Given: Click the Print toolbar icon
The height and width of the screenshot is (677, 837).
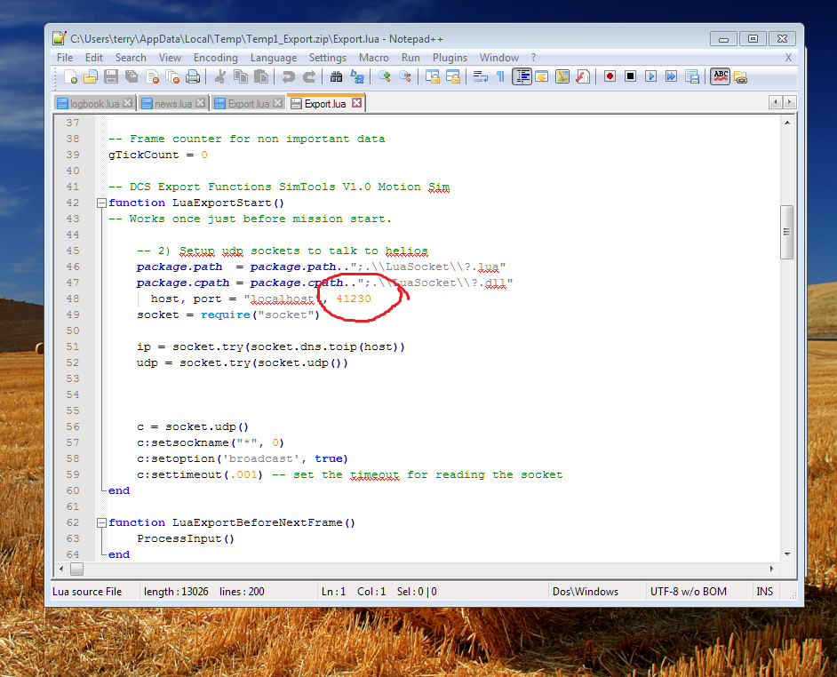Looking at the screenshot, I should (x=193, y=77).
